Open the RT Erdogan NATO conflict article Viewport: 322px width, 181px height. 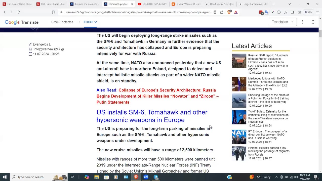[268, 135]
